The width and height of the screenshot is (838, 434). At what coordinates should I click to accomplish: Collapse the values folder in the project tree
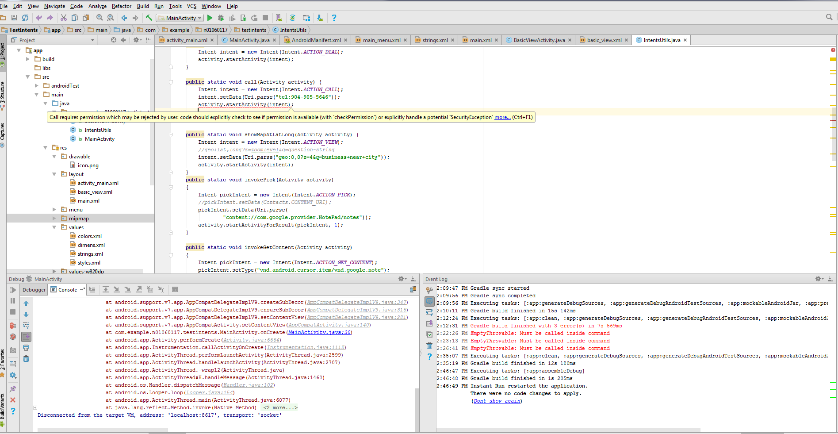(x=54, y=227)
